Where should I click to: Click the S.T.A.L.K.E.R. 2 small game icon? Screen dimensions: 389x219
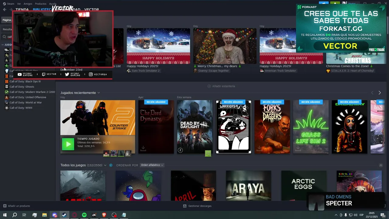pyautogui.click(x=328, y=71)
